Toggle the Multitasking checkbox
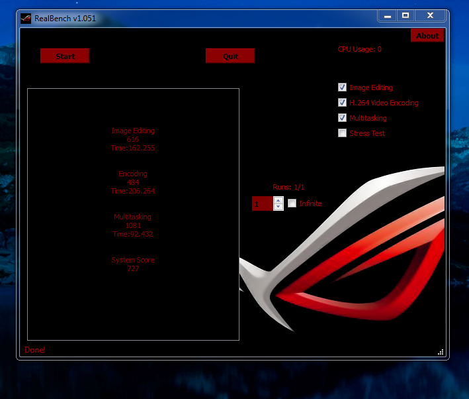The image size is (469, 399). [342, 118]
